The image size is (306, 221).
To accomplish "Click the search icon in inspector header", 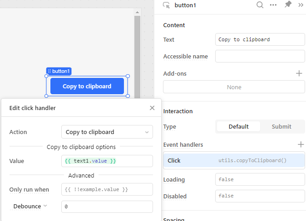I will pyautogui.click(x=260, y=5).
